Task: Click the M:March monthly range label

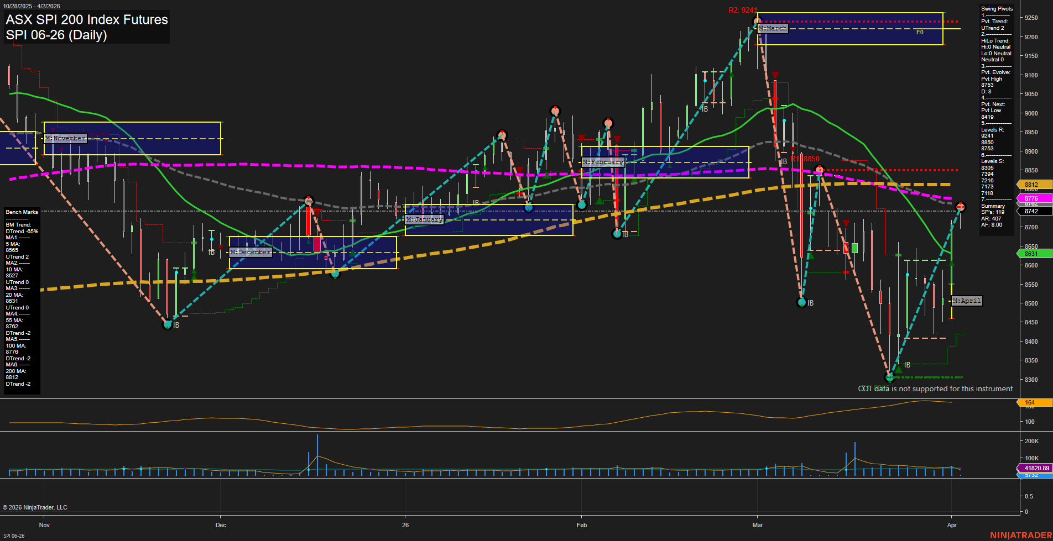Action: click(773, 28)
